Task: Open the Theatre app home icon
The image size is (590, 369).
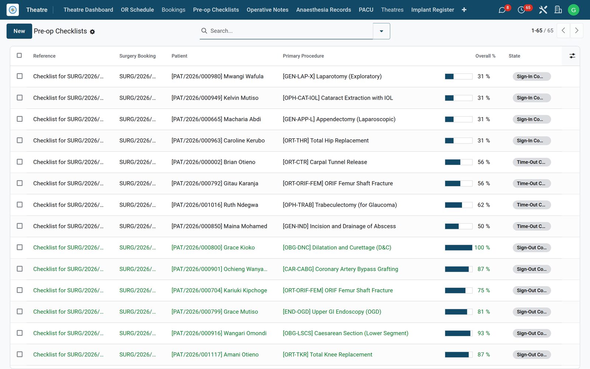Action: (13, 10)
